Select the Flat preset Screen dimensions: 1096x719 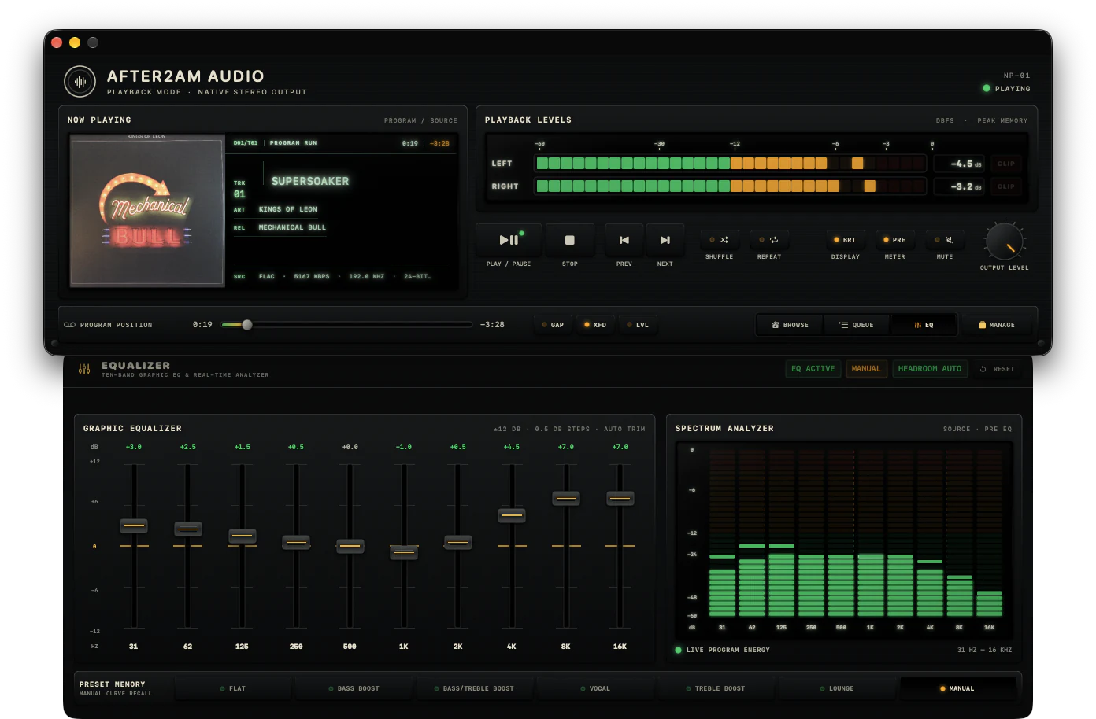tap(233, 688)
